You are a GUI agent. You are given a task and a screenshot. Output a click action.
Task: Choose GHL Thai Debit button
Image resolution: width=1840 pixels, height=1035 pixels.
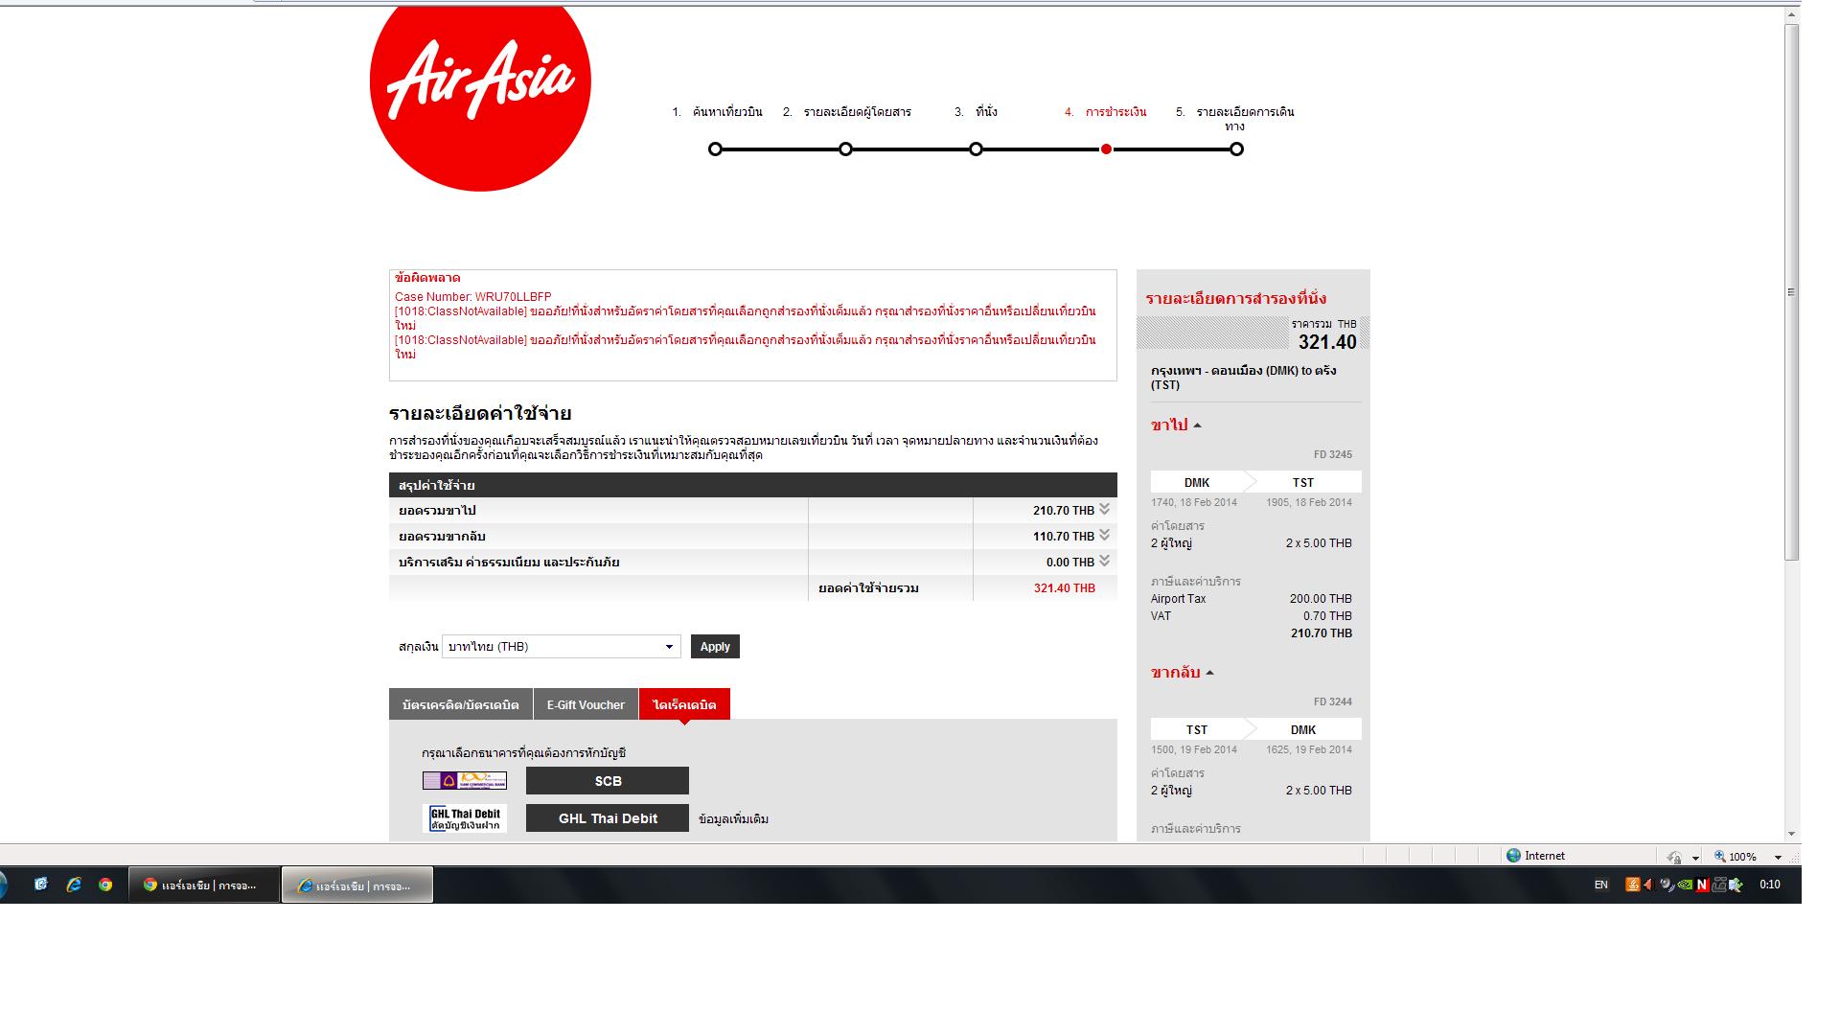[608, 818]
